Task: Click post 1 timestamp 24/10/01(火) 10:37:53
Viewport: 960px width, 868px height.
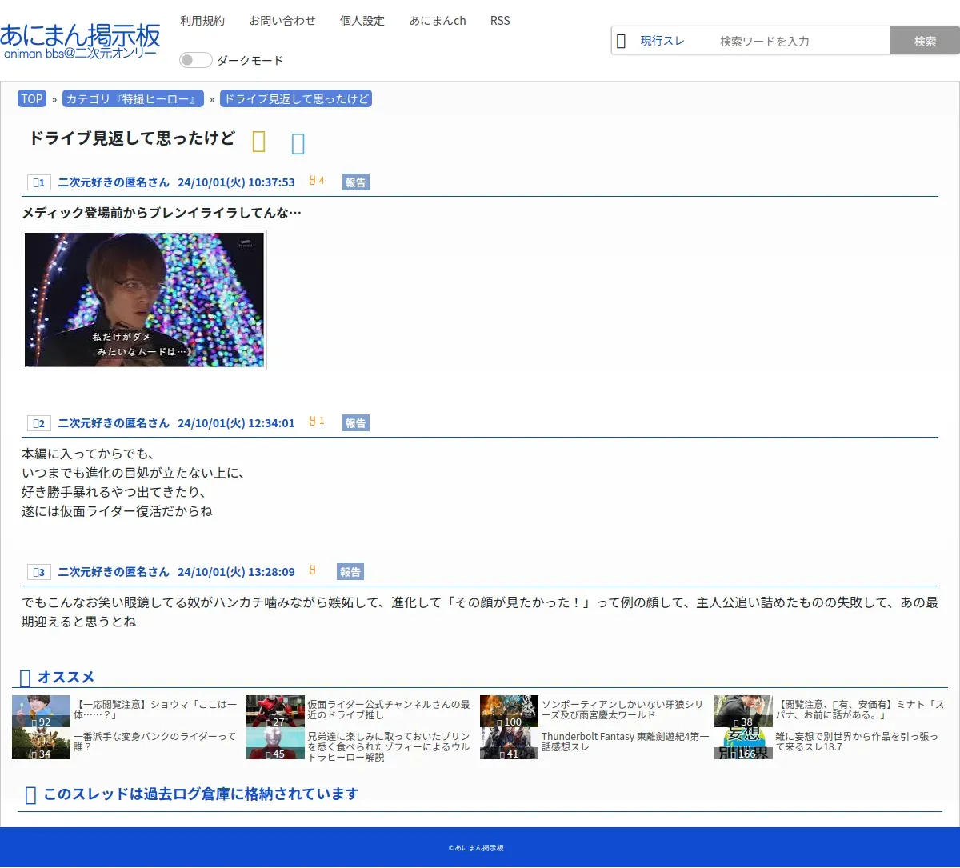Action: [x=236, y=182]
